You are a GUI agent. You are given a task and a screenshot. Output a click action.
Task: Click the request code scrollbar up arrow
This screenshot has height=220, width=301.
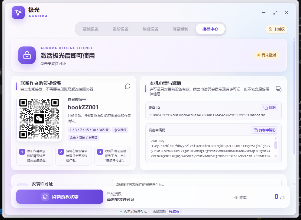pos(276,138)
